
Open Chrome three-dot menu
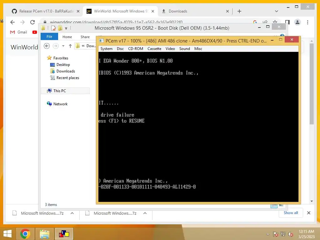[x=307, y=22]
